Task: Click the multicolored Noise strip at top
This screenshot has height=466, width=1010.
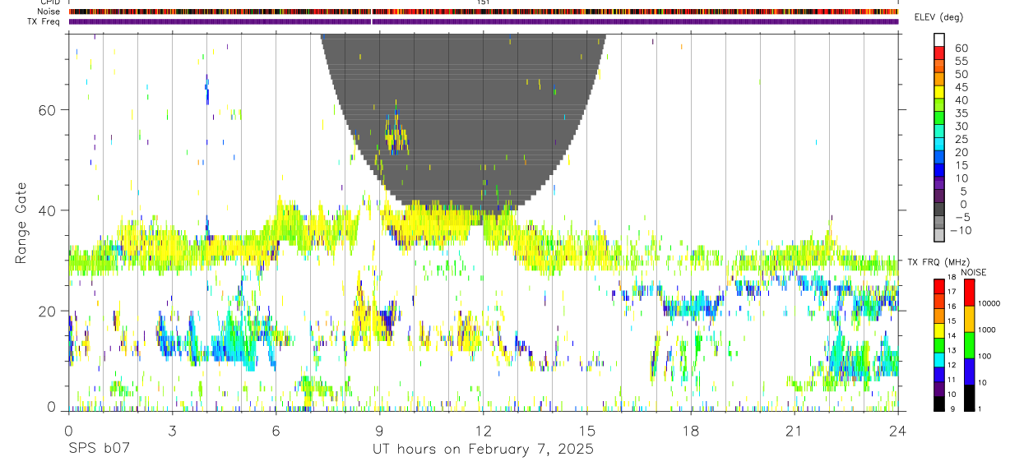Action: (x=483, y=12)
